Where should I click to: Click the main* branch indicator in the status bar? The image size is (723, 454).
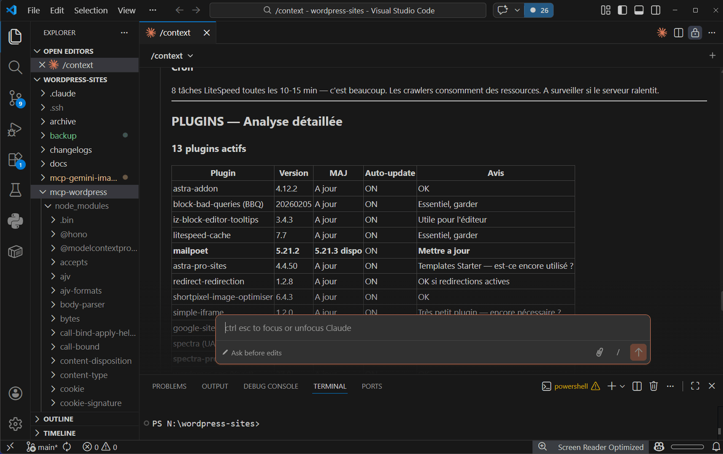click(x=42, y=447)
